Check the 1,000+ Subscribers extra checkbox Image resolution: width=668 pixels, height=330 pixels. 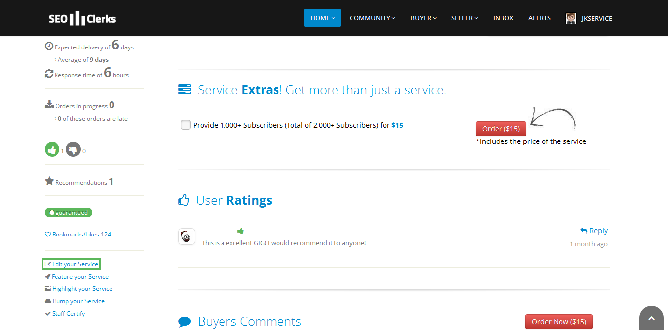pos(186,125)
